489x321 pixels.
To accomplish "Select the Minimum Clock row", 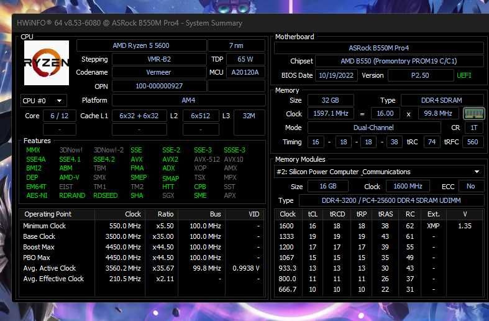I will click(x=142, y=226).
